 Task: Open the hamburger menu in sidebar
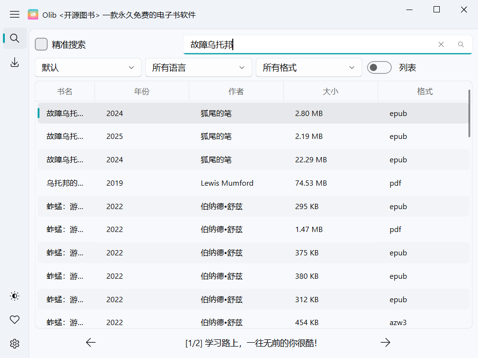pyautogui.click(x=14, y=14)
